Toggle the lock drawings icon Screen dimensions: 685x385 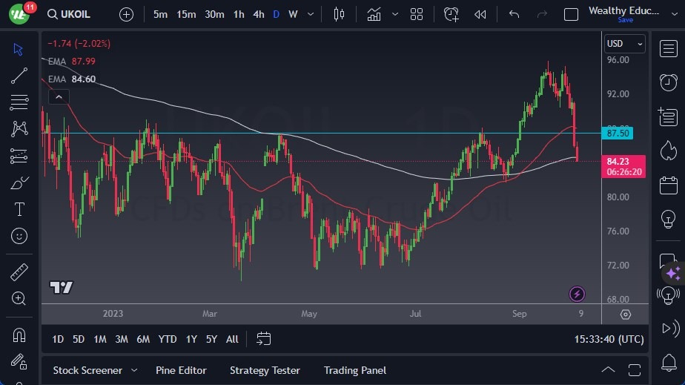pos(20,361)
